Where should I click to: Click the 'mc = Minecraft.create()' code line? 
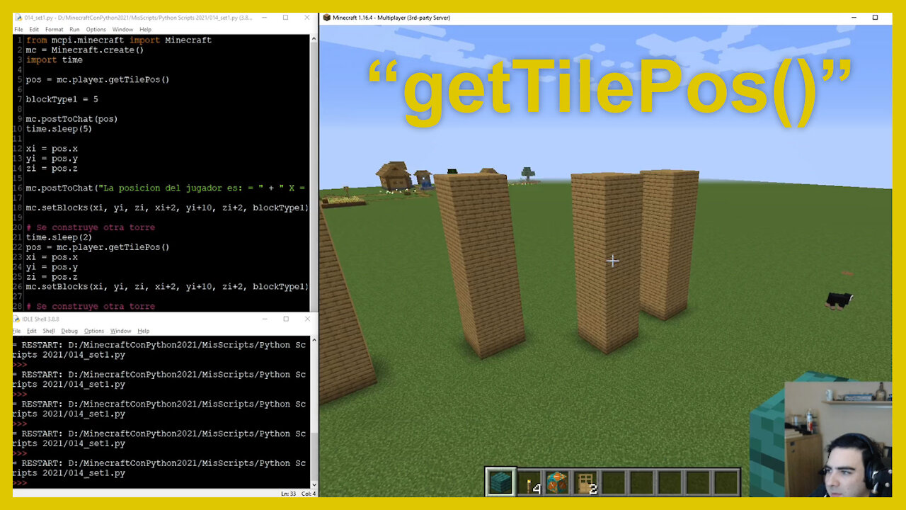point(85,50)
